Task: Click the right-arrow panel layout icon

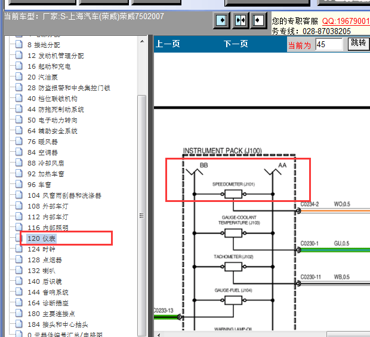Action: click(x=221, y=20)
